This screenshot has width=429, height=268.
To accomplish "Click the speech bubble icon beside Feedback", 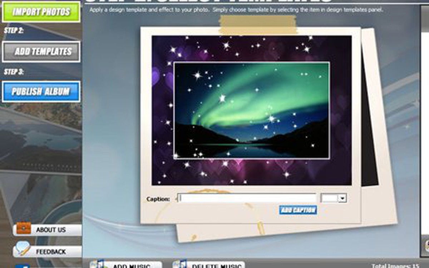I will click(23, 248).
